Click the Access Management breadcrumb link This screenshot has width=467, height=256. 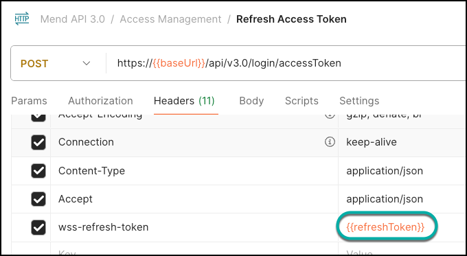(x=170, y=19)
